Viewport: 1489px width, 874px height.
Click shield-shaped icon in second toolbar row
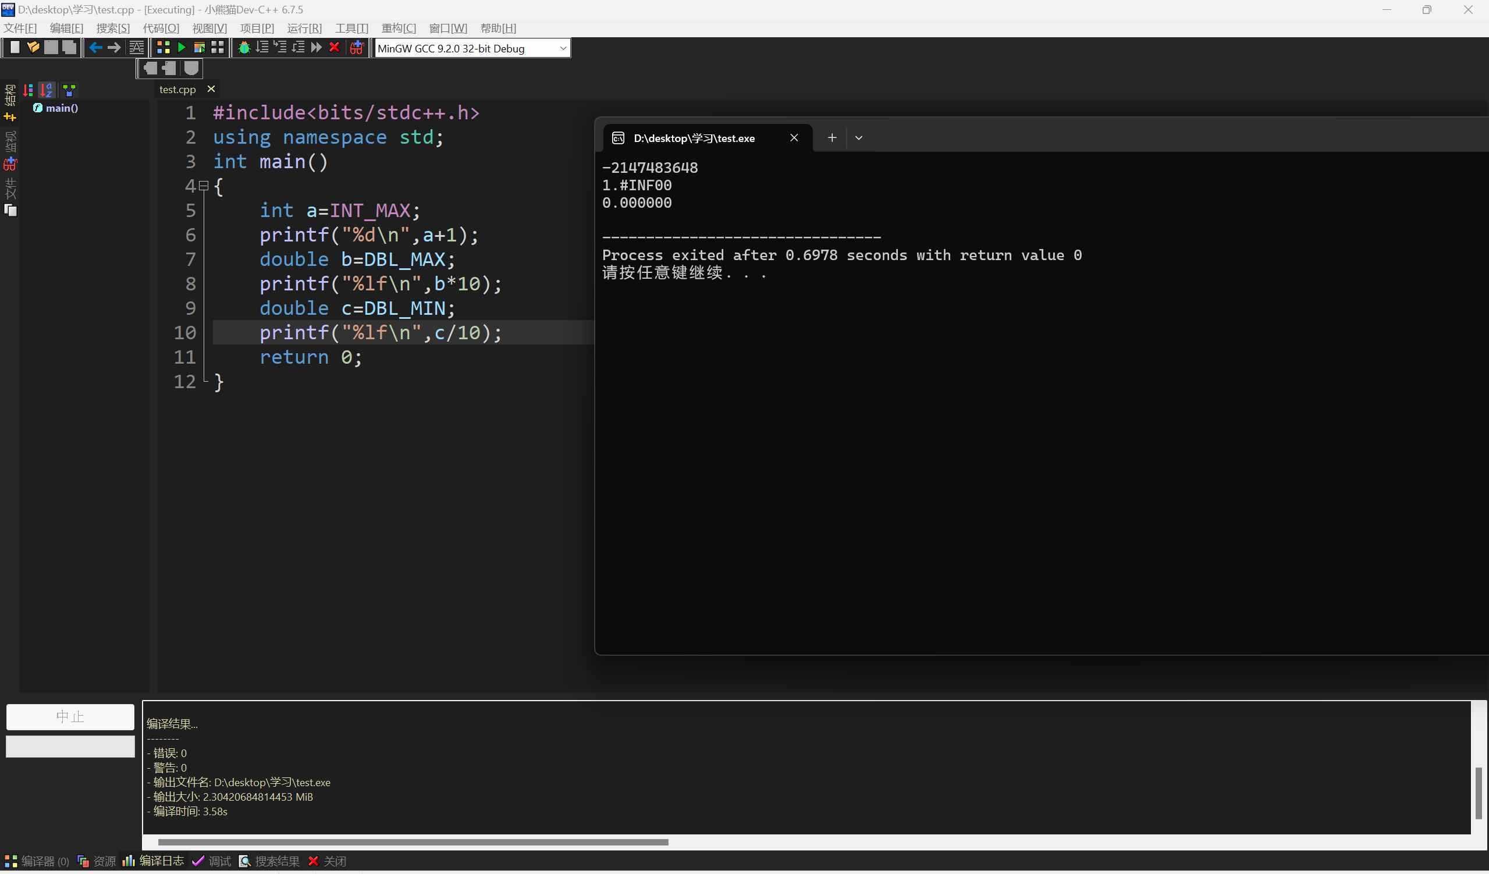point(191,69)
